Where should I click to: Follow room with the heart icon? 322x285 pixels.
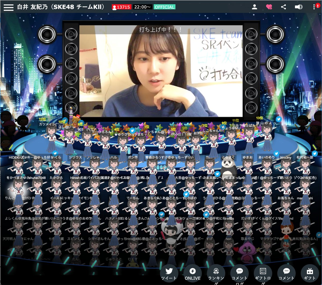tap(269, 7)
